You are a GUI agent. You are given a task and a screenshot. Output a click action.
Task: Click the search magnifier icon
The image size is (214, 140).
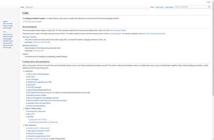[x=209, y=7]
